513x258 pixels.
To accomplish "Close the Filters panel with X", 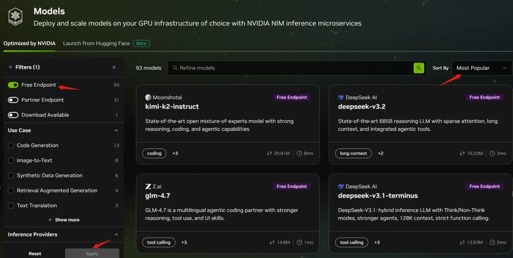I will (x=114, y=67).
